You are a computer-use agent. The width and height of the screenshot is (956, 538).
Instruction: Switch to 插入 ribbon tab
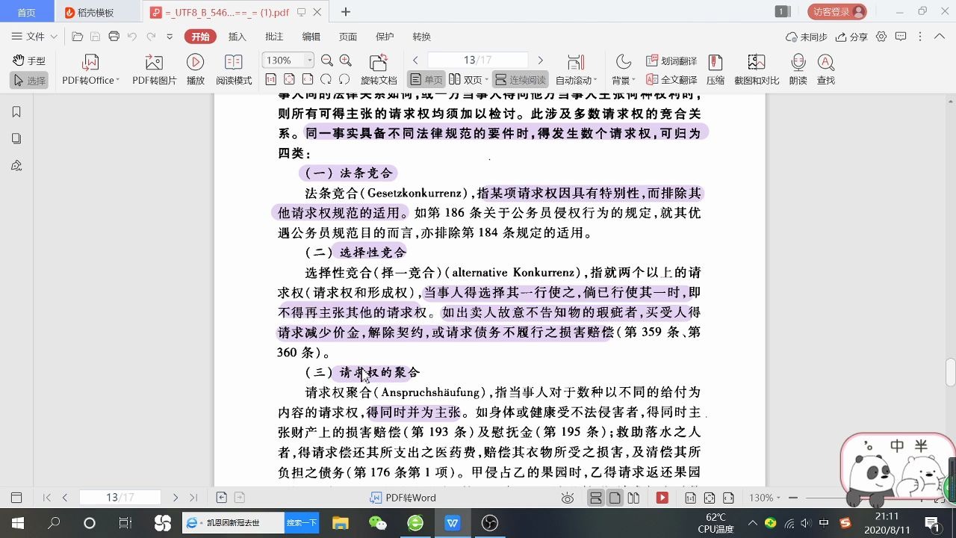[x=237, y=37]
